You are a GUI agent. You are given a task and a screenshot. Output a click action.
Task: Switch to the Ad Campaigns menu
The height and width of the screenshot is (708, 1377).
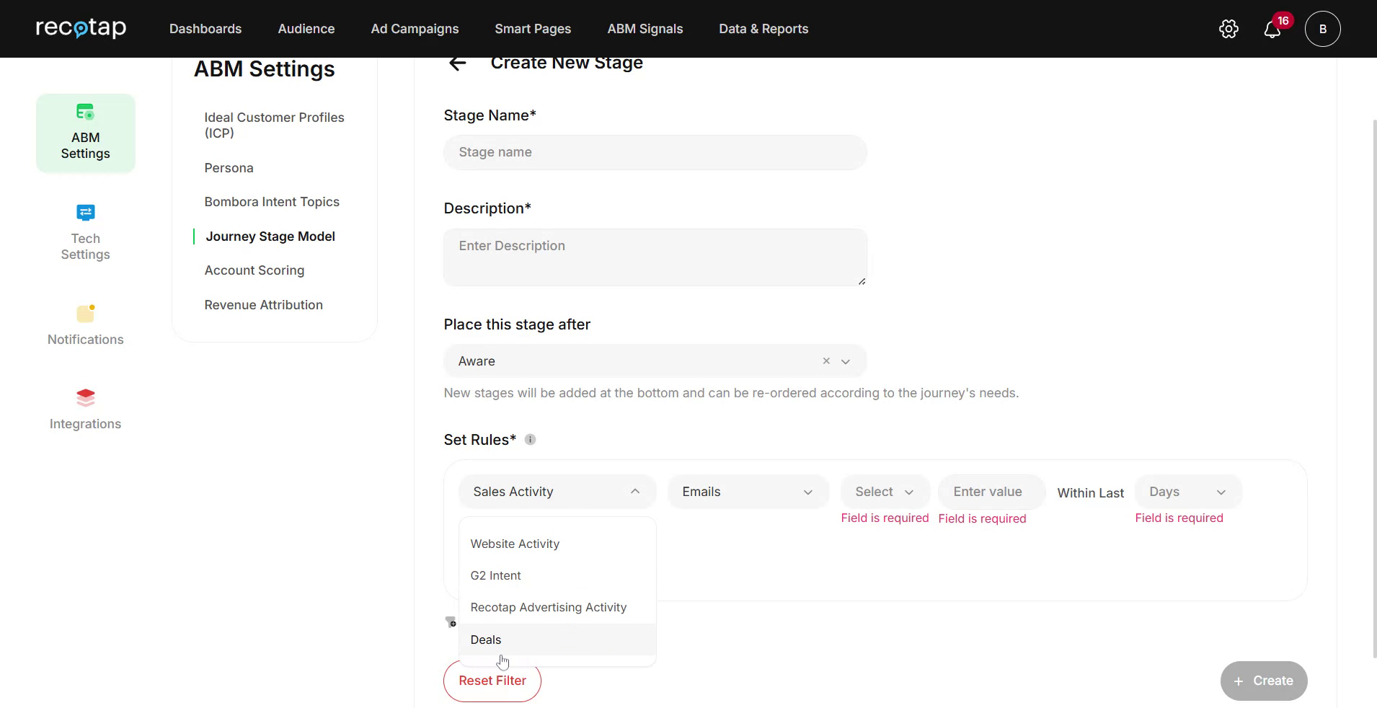[415, 28]
